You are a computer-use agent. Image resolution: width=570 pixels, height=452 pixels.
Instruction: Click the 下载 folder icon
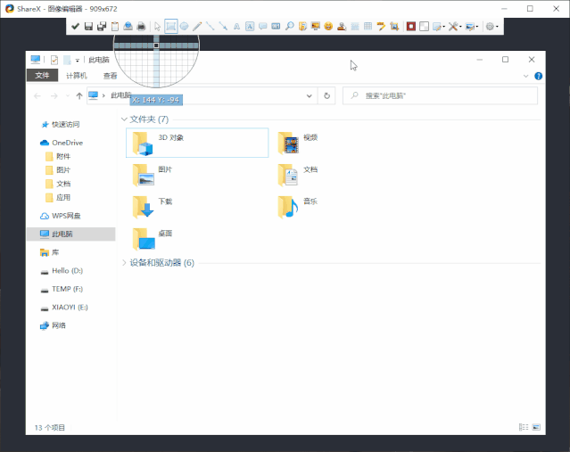pyautogui.click(x=144, y=207)
